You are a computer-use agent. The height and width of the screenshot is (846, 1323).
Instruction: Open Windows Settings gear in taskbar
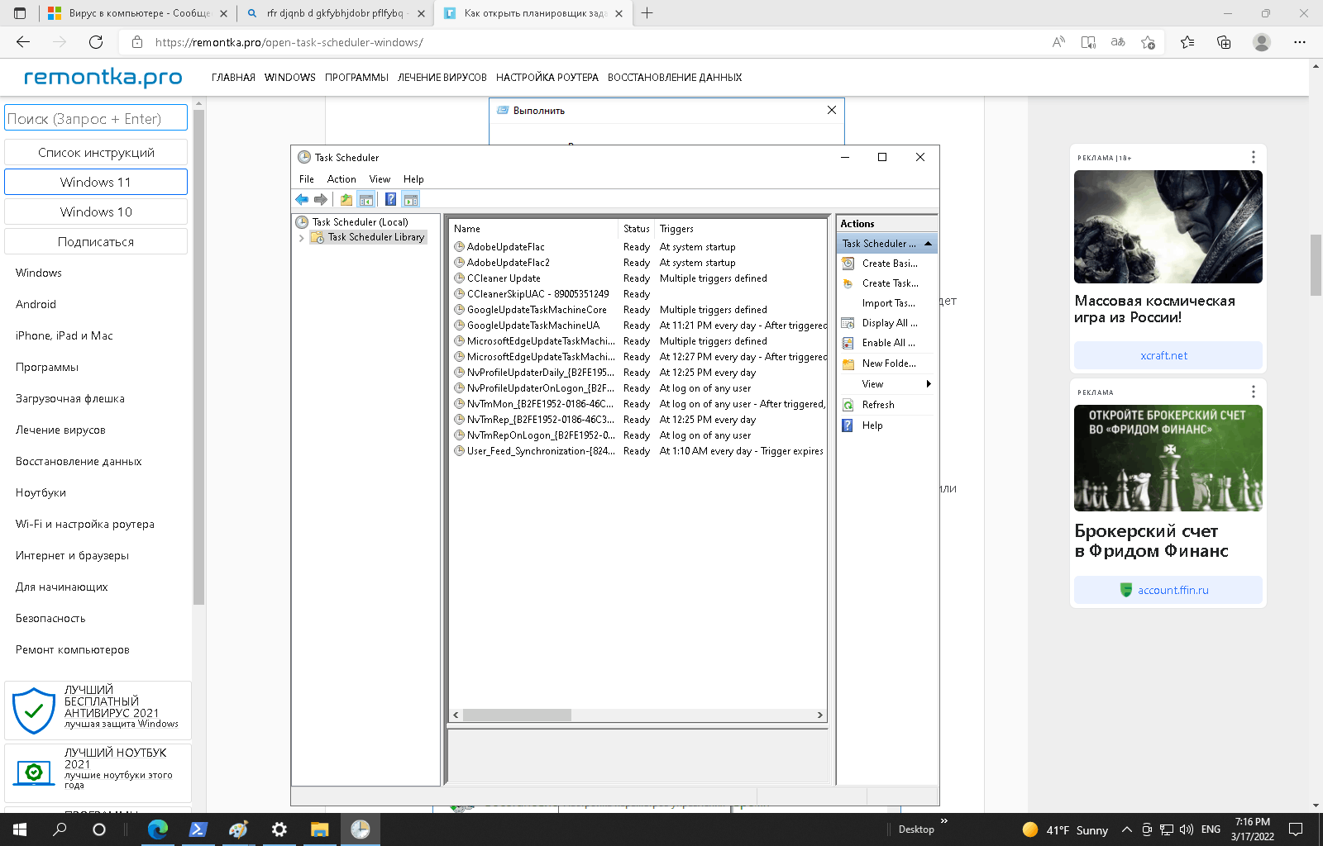coord(279,829)
